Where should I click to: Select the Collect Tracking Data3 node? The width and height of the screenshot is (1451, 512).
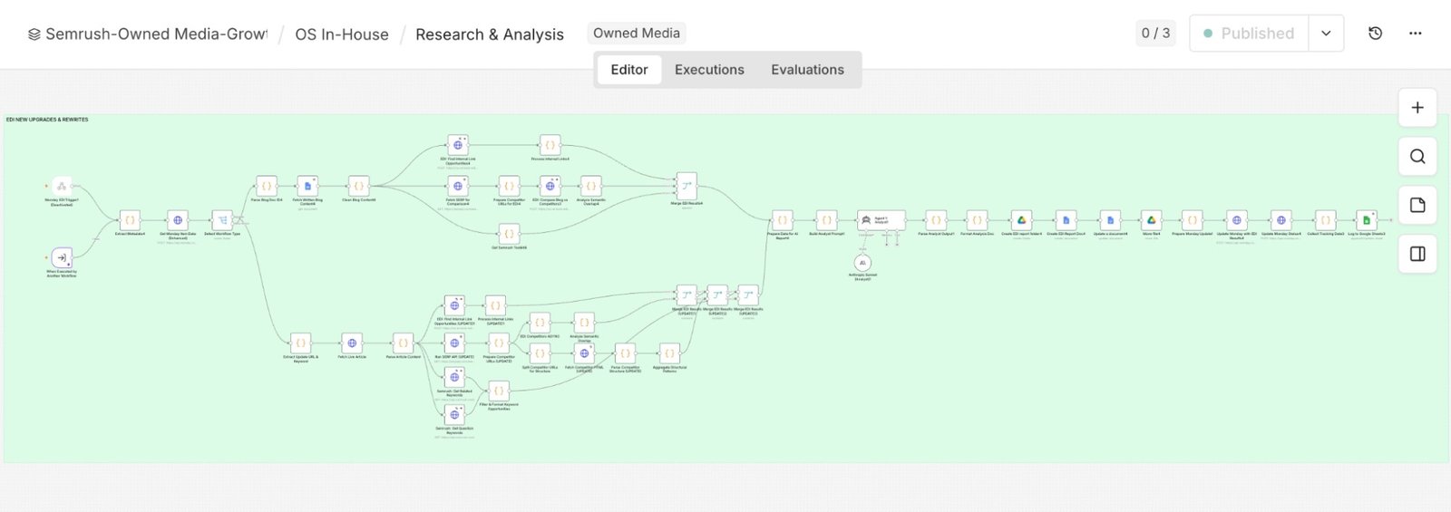coord(1325,220)
